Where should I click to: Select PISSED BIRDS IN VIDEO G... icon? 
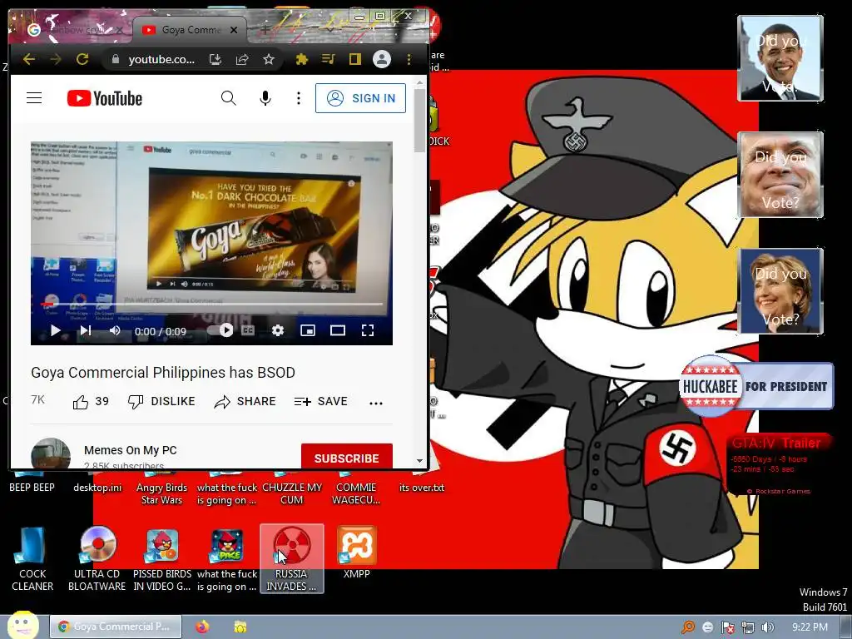pos(162,560)
